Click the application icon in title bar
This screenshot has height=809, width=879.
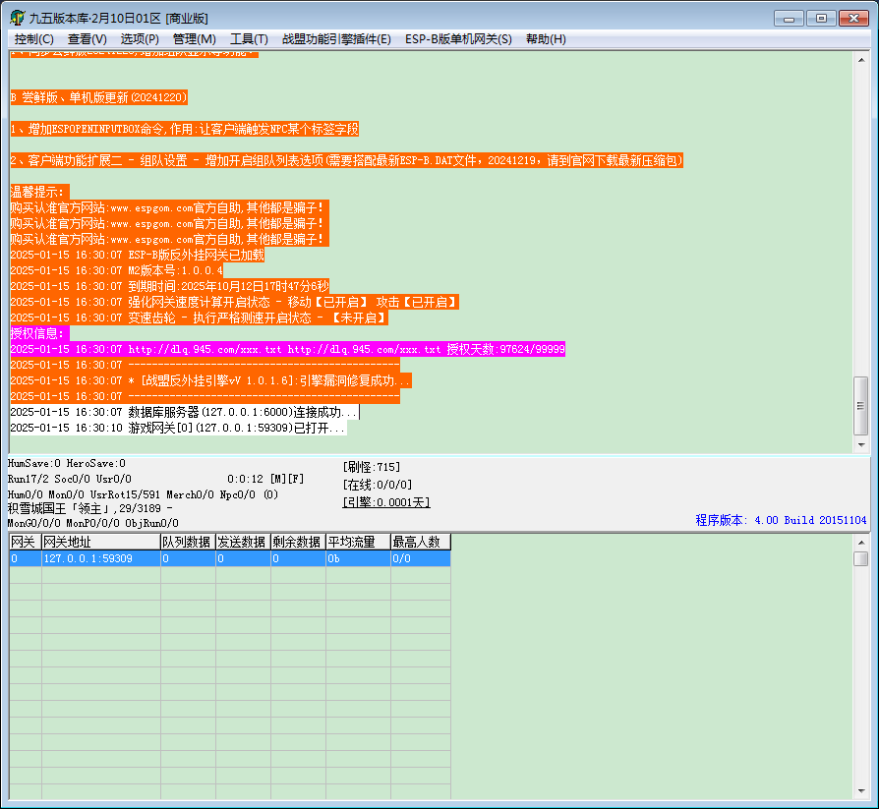18,18
